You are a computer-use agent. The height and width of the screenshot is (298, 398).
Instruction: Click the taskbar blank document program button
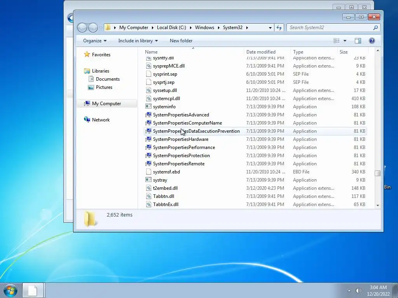click(x=33, y=290)
